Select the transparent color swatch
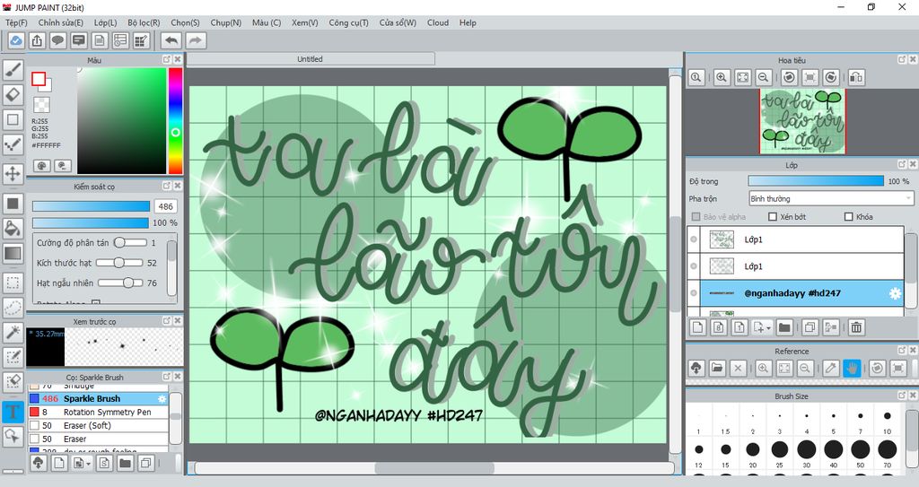Screen dimensions: 919x487 coord(41,105)
